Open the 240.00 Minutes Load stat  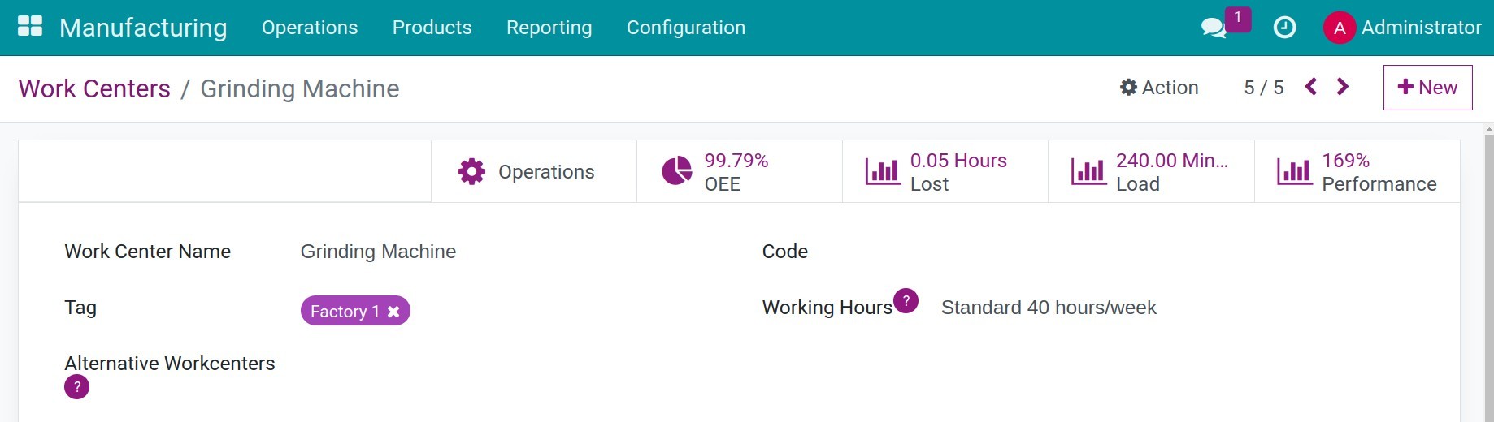(x=1151, y=171)
